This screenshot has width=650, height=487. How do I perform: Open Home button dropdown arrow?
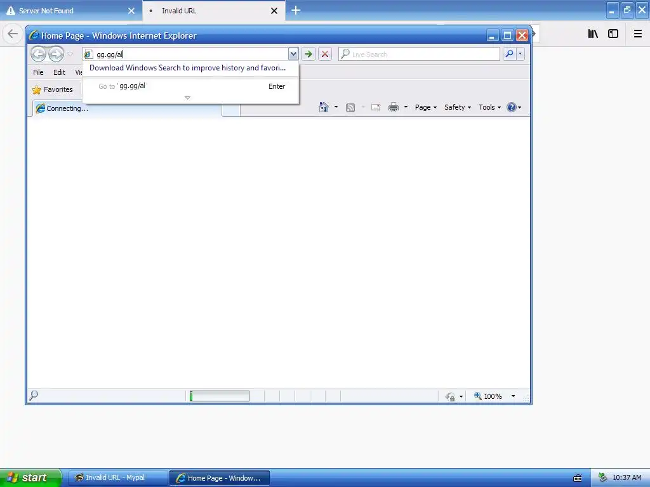(336, 107)
